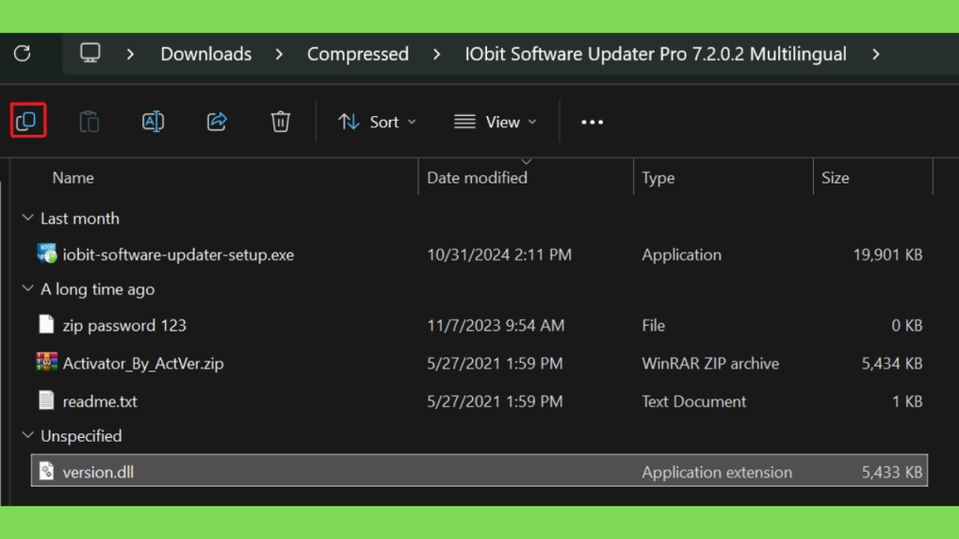Click the Paste toolbar icon

tap(89, 122)
